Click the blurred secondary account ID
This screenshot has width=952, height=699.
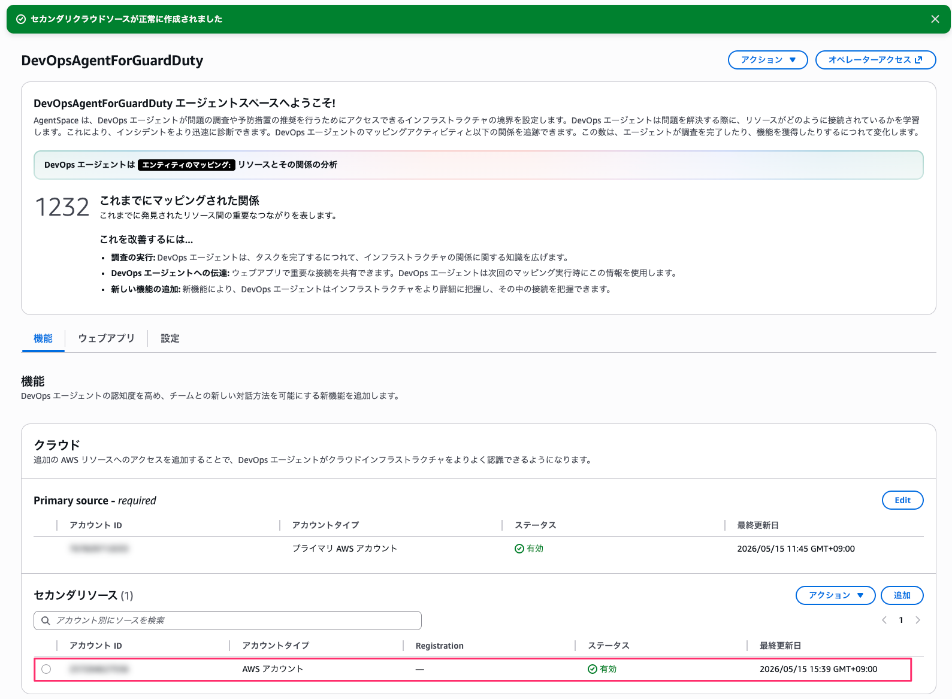[x=99, y=669]
